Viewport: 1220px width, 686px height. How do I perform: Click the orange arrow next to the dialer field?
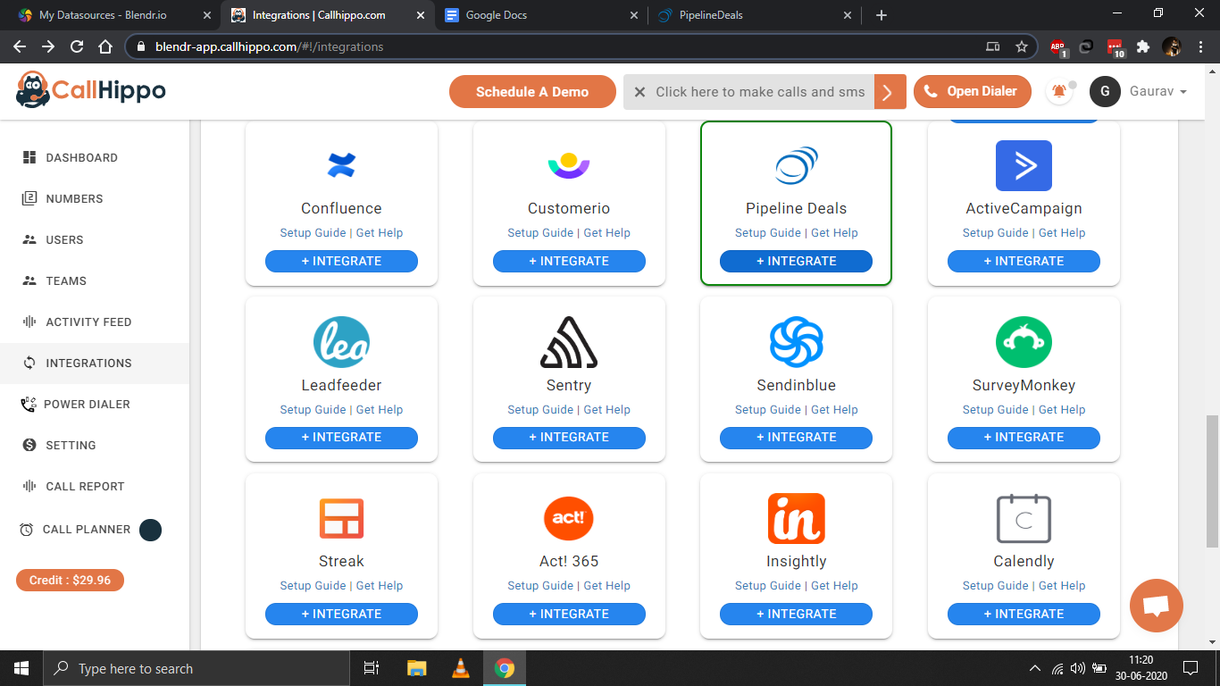click(x=890, y=92)
